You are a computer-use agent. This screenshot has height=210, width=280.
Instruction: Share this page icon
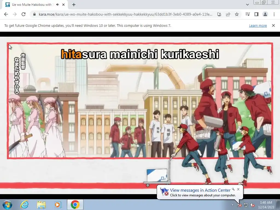click(228, 14)
